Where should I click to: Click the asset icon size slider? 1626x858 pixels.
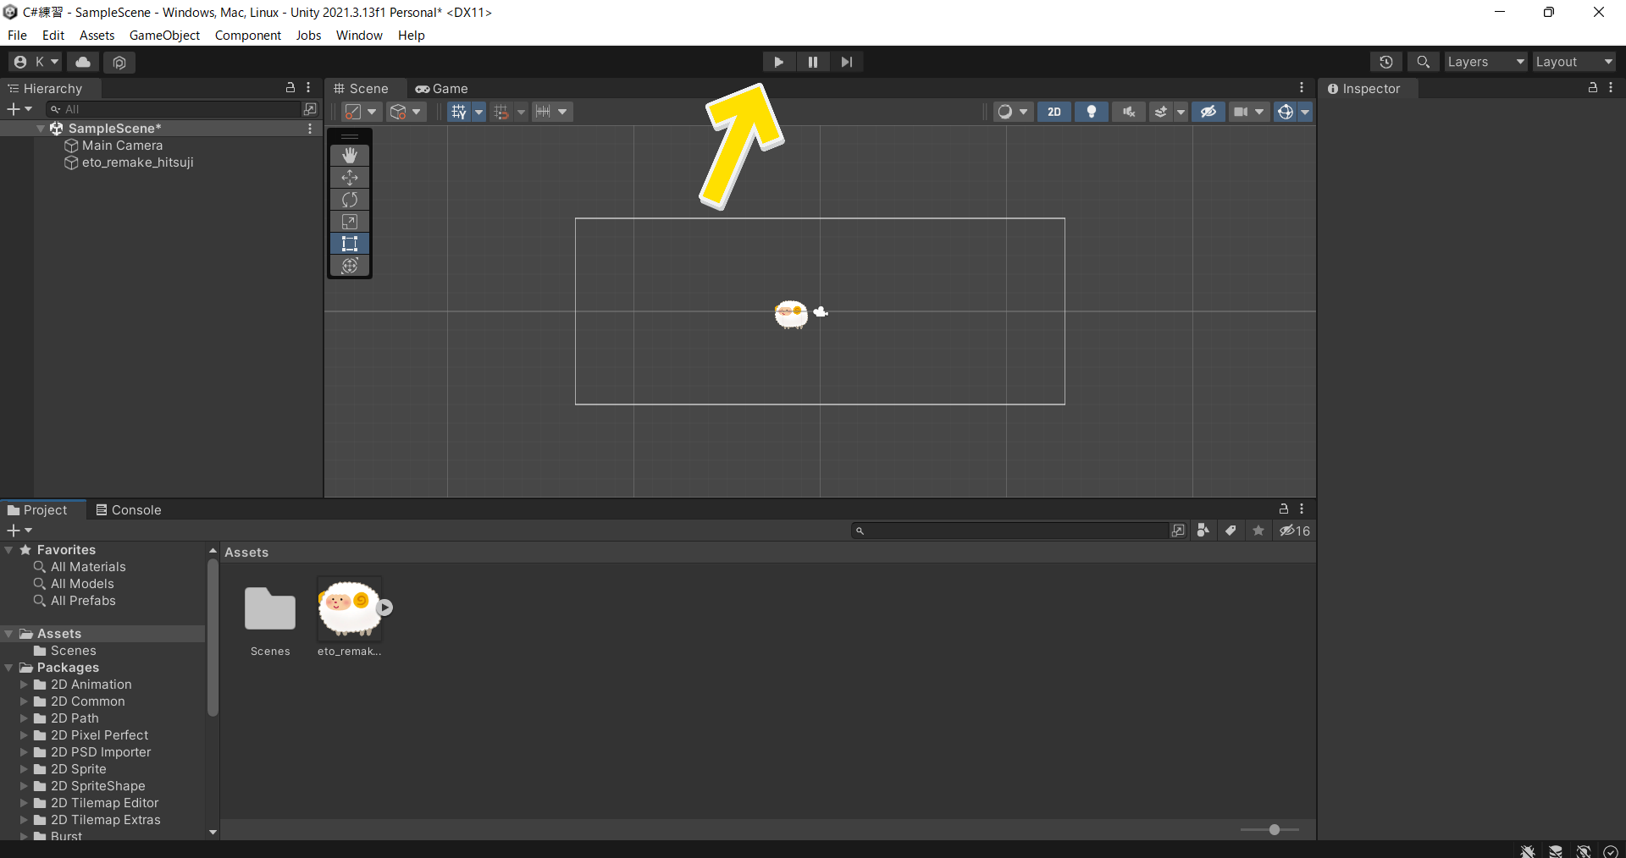coord(1274,830)
